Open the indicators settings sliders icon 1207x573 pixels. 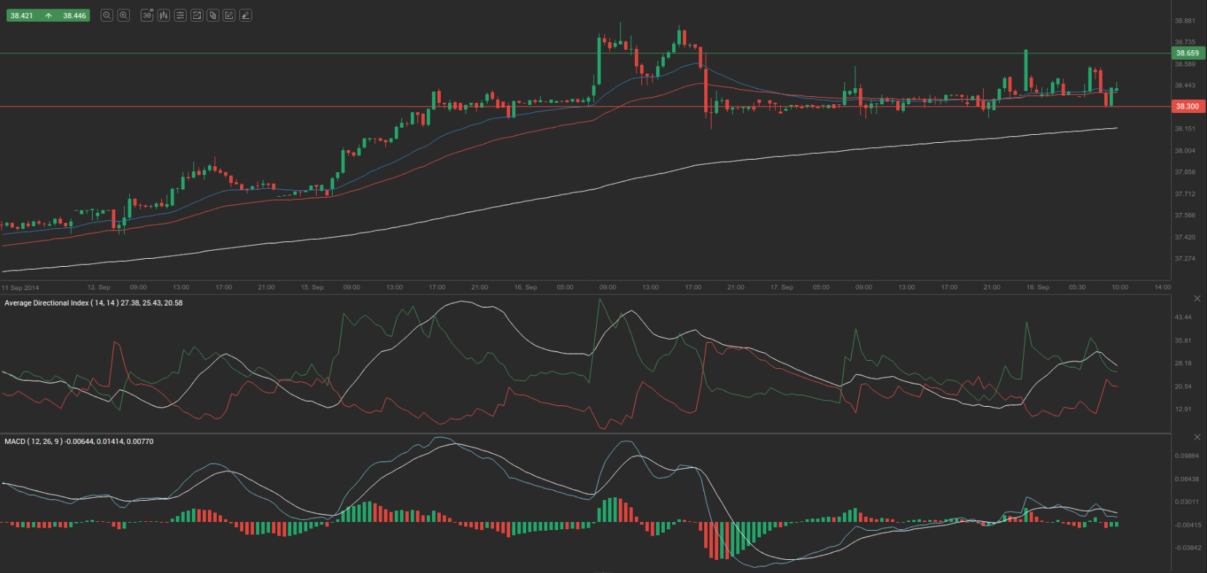point(180,15)
